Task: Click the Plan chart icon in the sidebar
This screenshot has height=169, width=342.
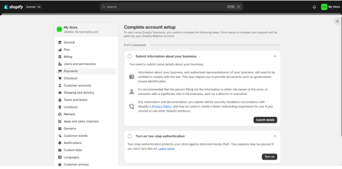Action: pos(60,50)
